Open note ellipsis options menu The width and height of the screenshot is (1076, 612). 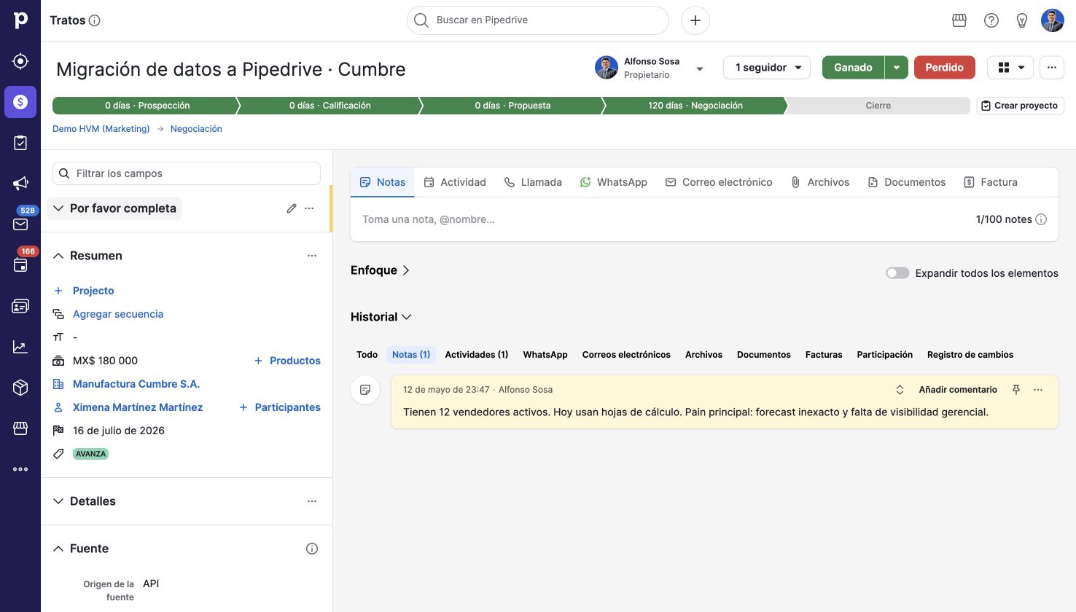point(1038,390)
